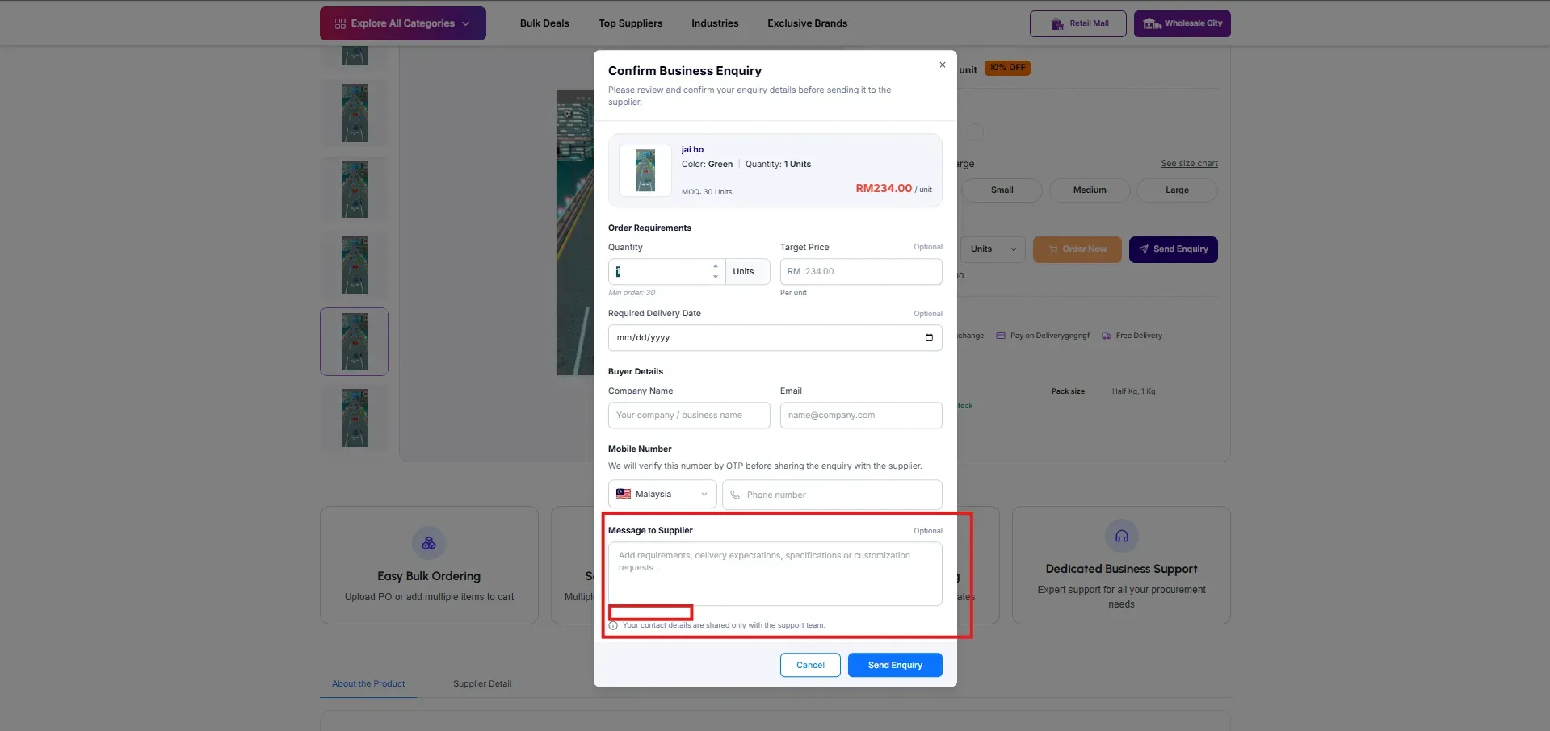Increase quantity with the up stepper arrow

pyautogui.click(x=716, y=265)
